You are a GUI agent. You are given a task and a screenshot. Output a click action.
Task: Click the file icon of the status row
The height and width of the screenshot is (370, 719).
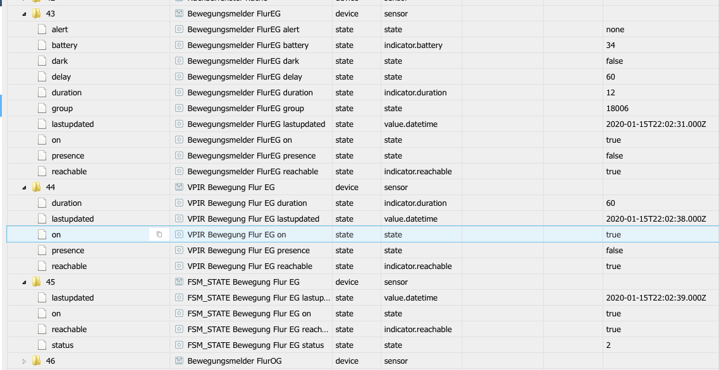42,345
